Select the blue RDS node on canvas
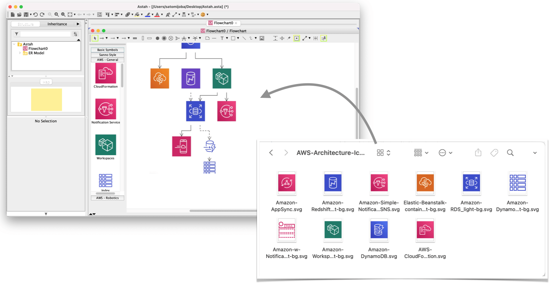The width and height of the screenshot is (557, 289). click(195, 111)
